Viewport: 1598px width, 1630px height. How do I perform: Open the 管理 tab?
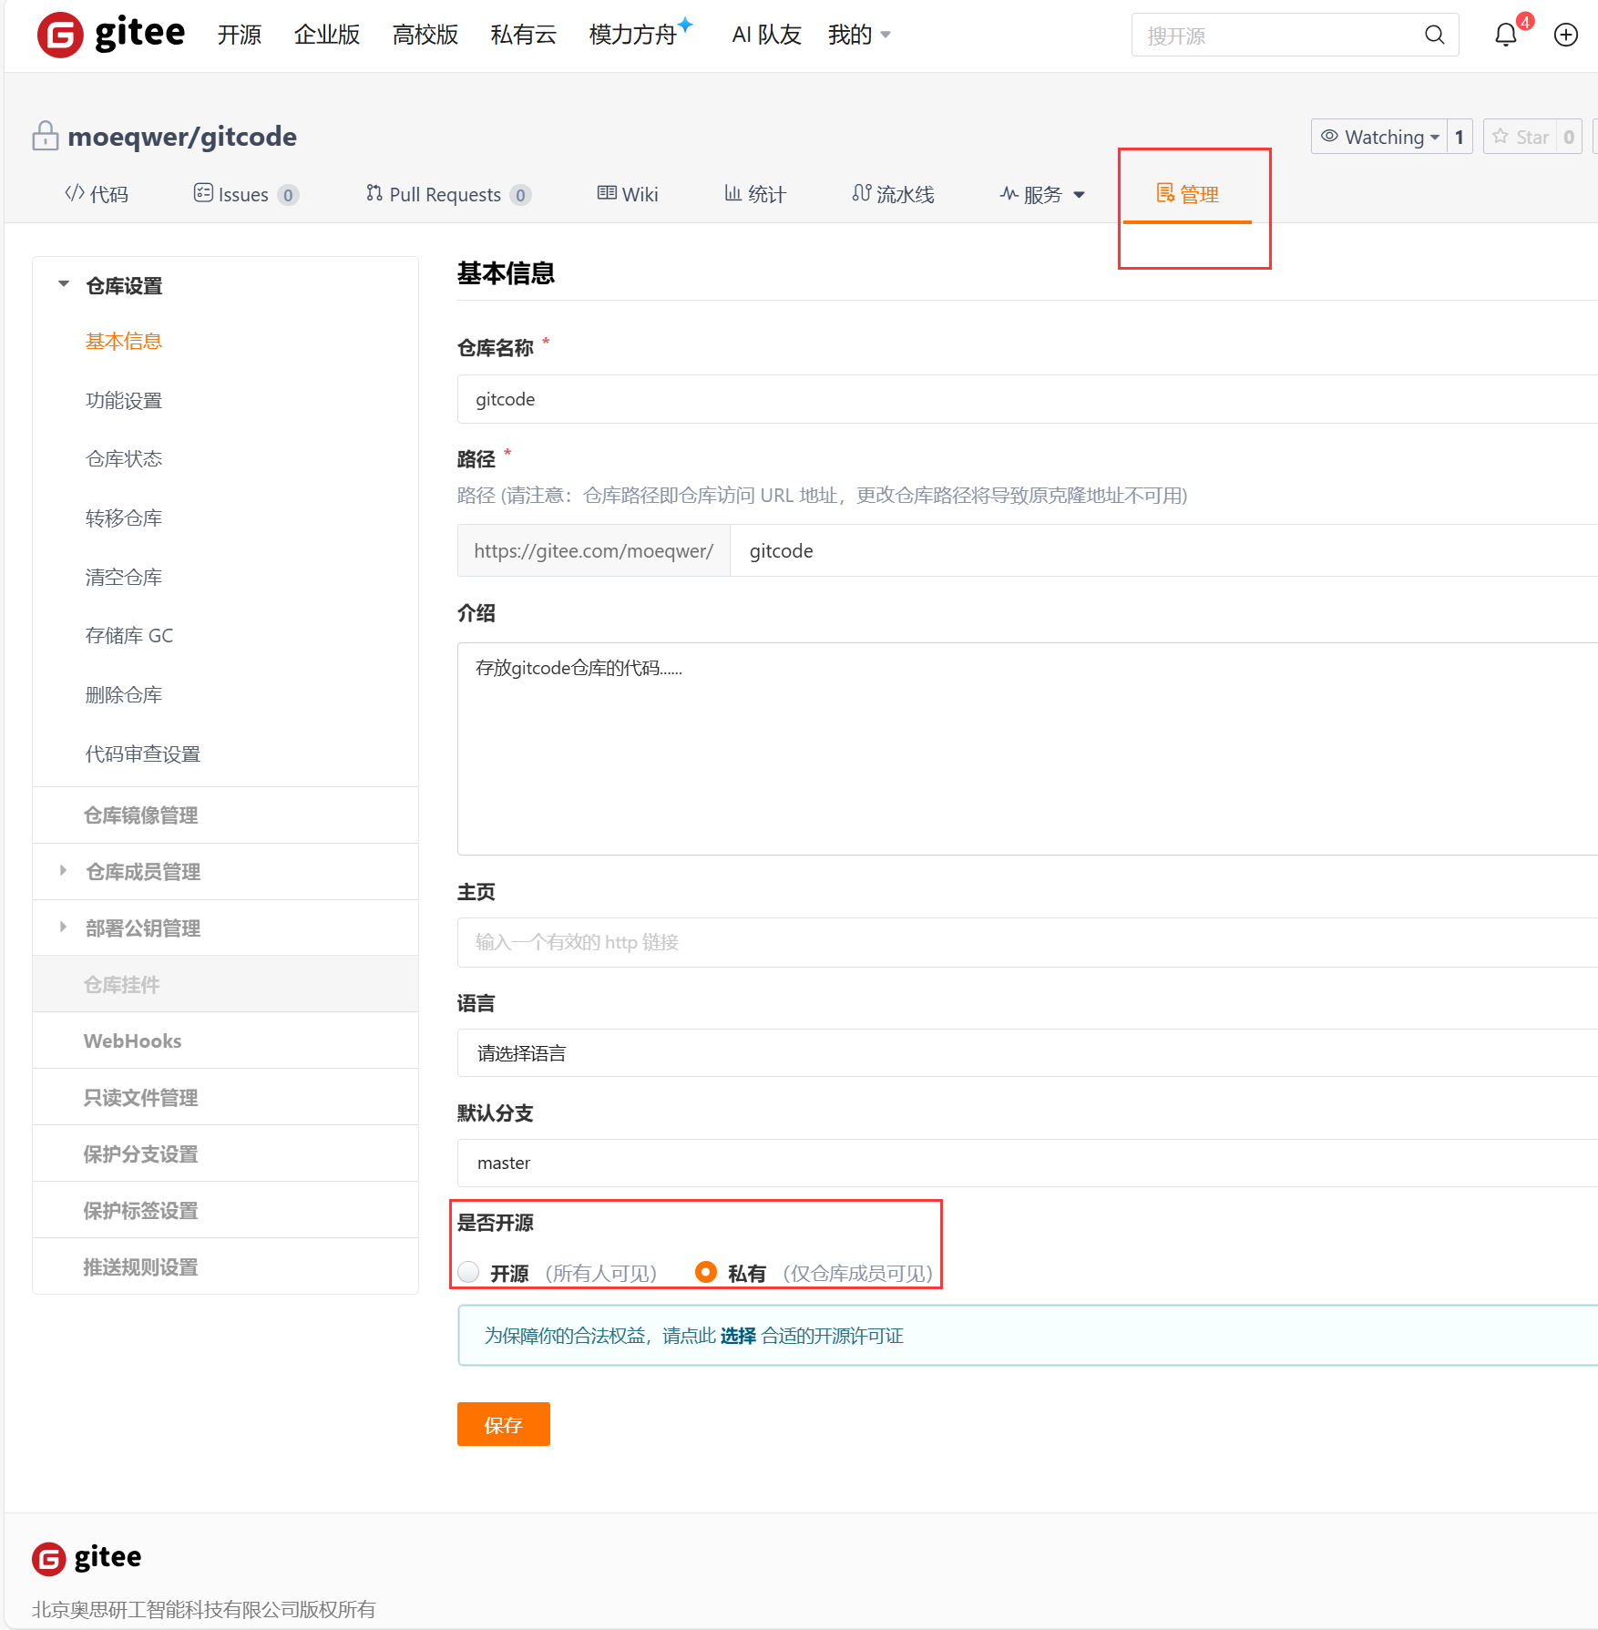[1187, 194]
